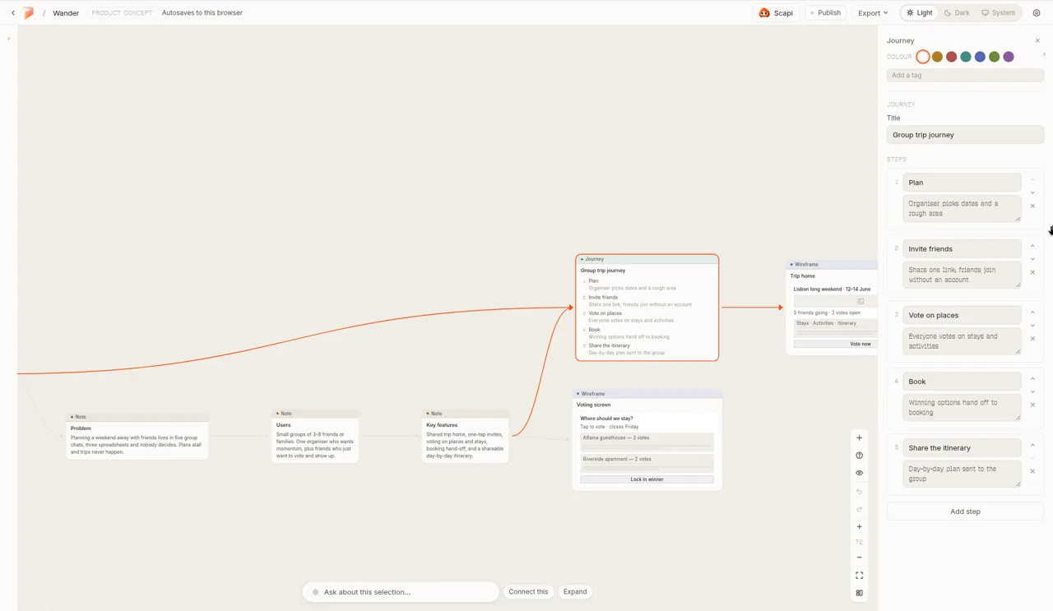Move the Book step up
This screenshot has width=1053, height=611.
(x=1033, y=379)
